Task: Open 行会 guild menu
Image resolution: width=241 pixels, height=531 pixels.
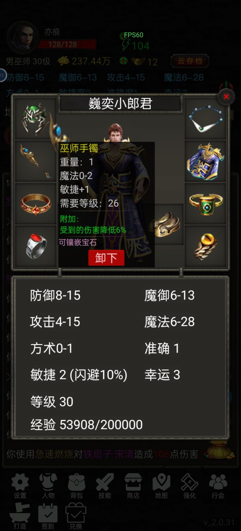Action: coord(218,486)
